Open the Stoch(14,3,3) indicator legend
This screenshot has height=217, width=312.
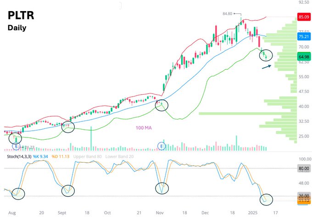[19, 157]
